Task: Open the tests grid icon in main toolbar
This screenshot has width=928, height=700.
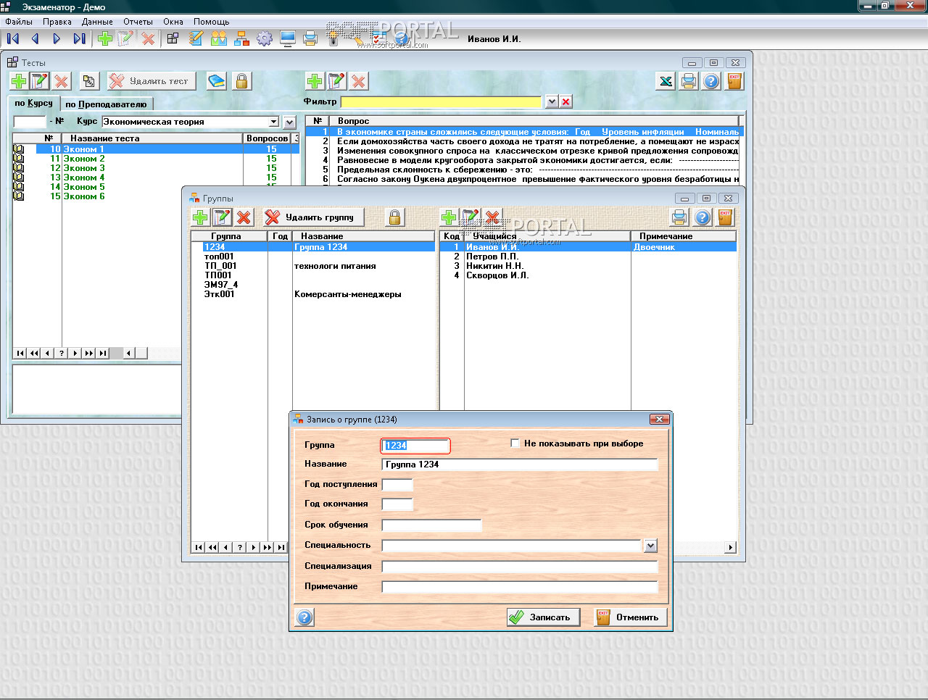Action: click(173, 38)
